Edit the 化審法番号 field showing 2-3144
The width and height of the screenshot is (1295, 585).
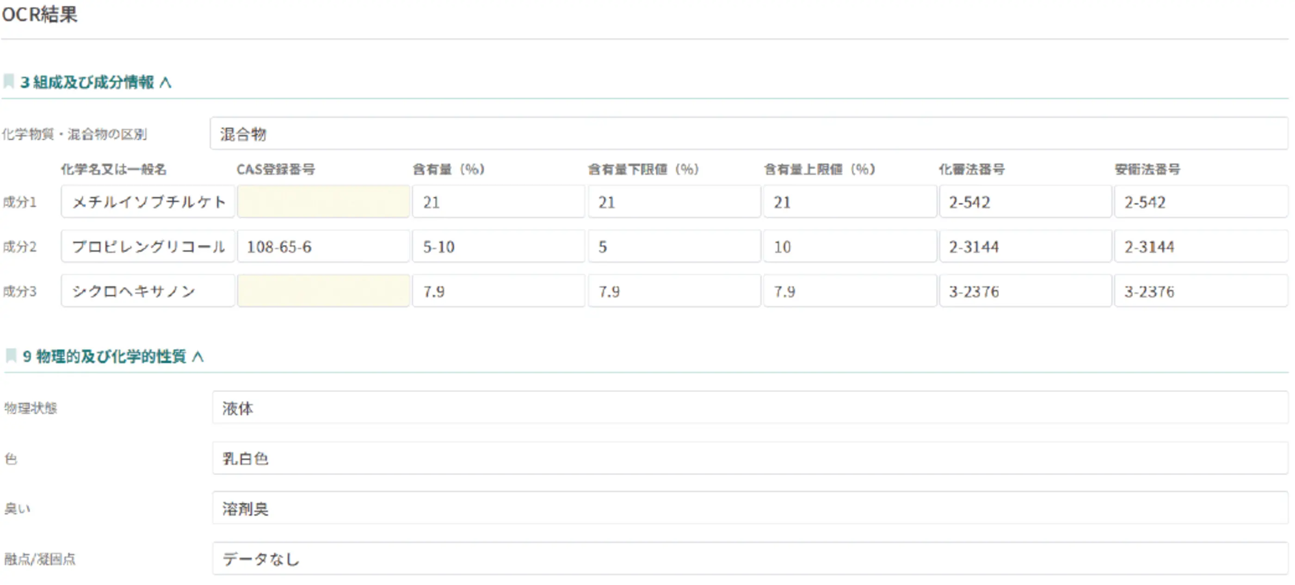pyautogui.click(x=1024, y=247)
